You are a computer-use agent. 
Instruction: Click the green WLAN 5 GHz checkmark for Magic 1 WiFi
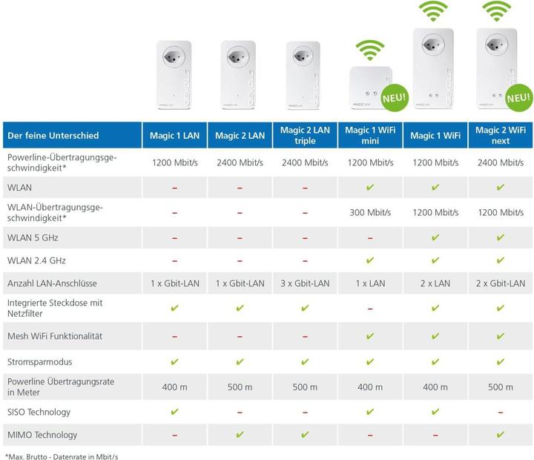tap(435, 237)
